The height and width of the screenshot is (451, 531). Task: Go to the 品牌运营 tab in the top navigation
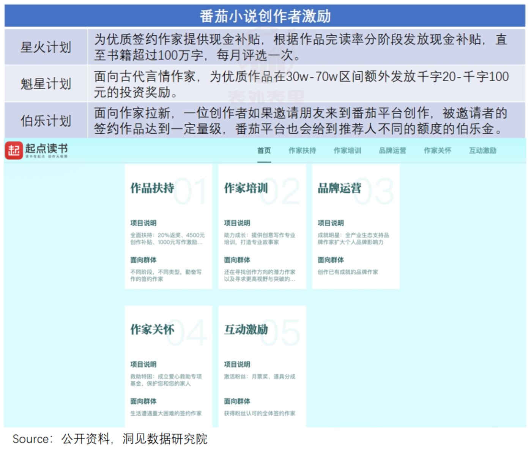[392, 151]
